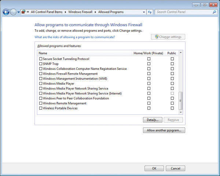This screenshot has height=176, width=220.
Task: Check Windows Media Player name checkbox
Action: click(41, 83)
